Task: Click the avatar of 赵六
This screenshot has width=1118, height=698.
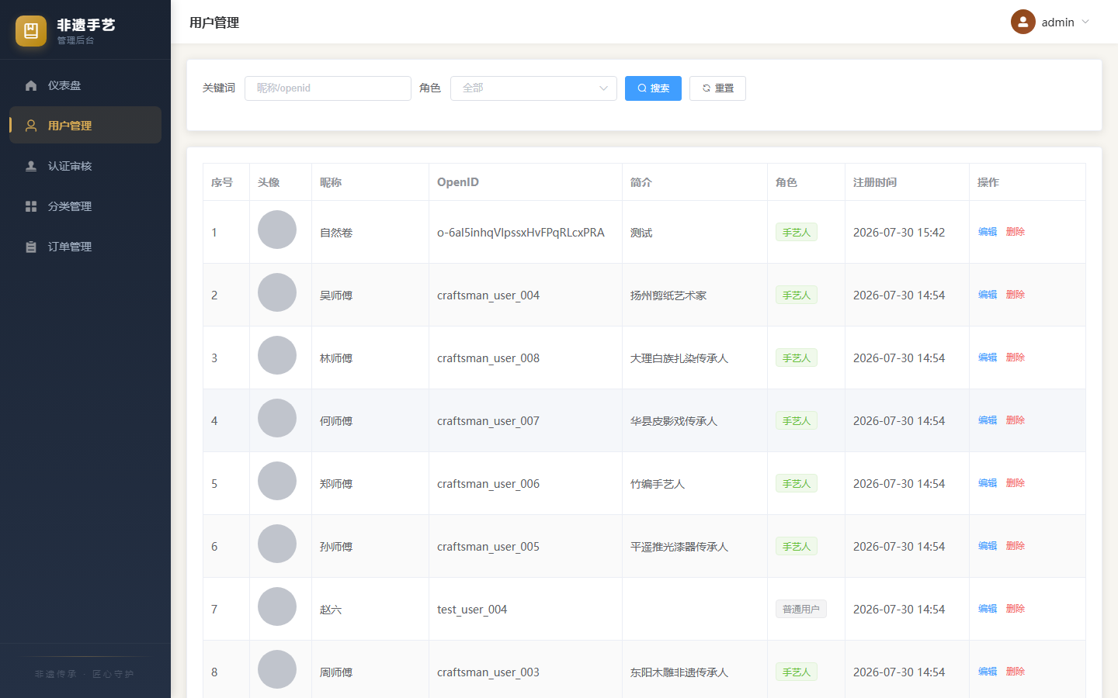Action: click(x=277, y=606)
